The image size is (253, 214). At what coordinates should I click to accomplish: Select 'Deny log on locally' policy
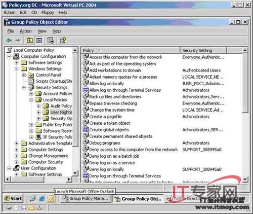pos(106,169)
